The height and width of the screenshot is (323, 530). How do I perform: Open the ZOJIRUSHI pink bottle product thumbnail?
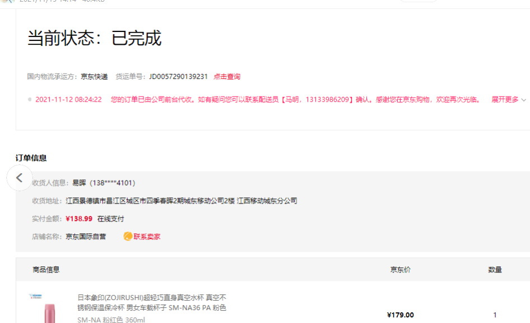coord(49,308)
